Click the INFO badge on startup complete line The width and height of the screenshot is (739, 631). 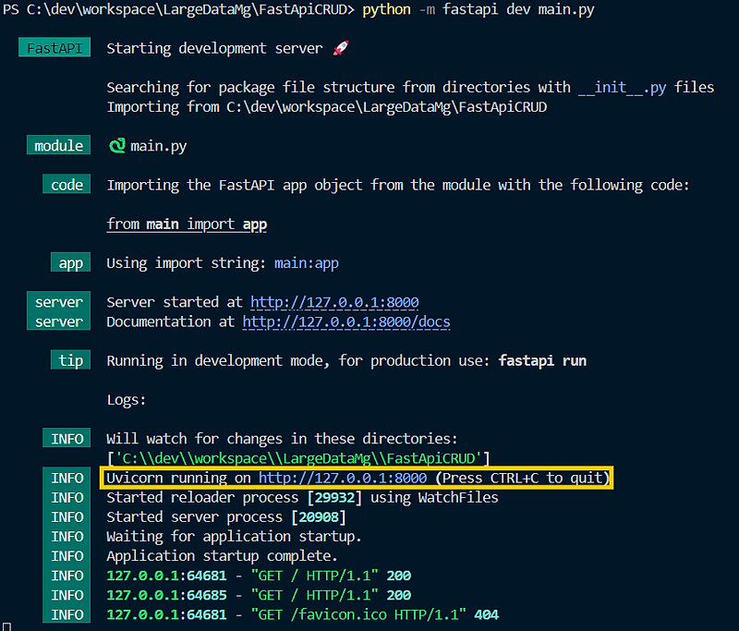(x=66, y=555)
